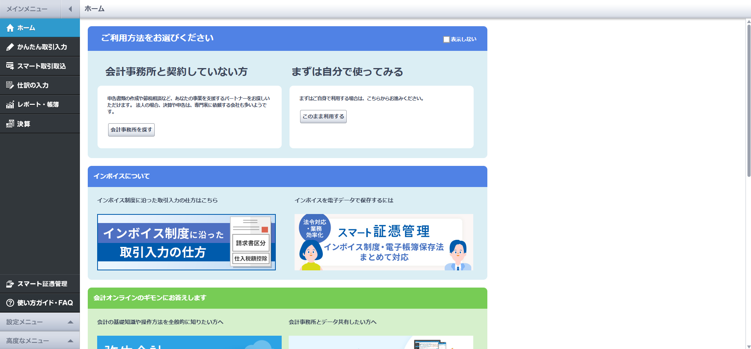
Task: Select the 決算 menu item
Action: [x=24, y=124]
